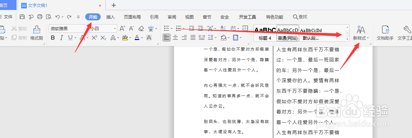The image size is (412, 138).
Task: Select align right paragraph button
Action: click(x=184, y=38)
